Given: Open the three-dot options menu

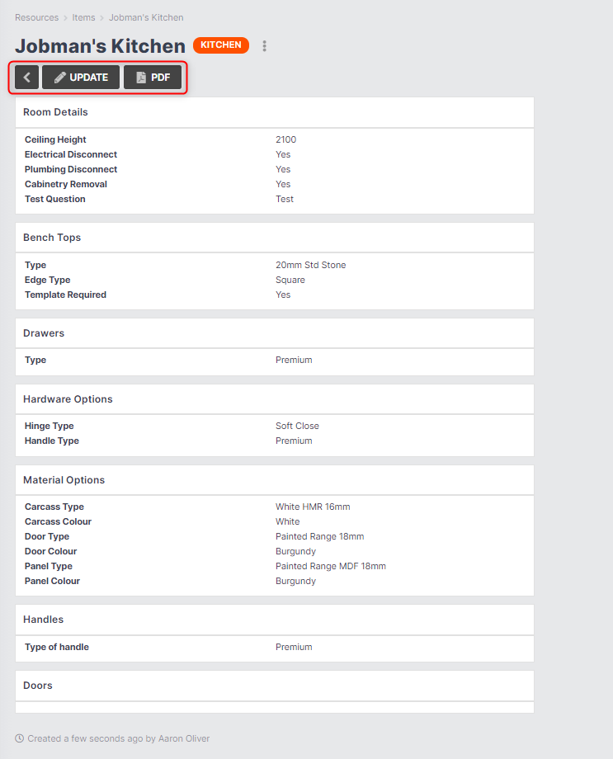Looking at the screenshot, I should [264, 45].
